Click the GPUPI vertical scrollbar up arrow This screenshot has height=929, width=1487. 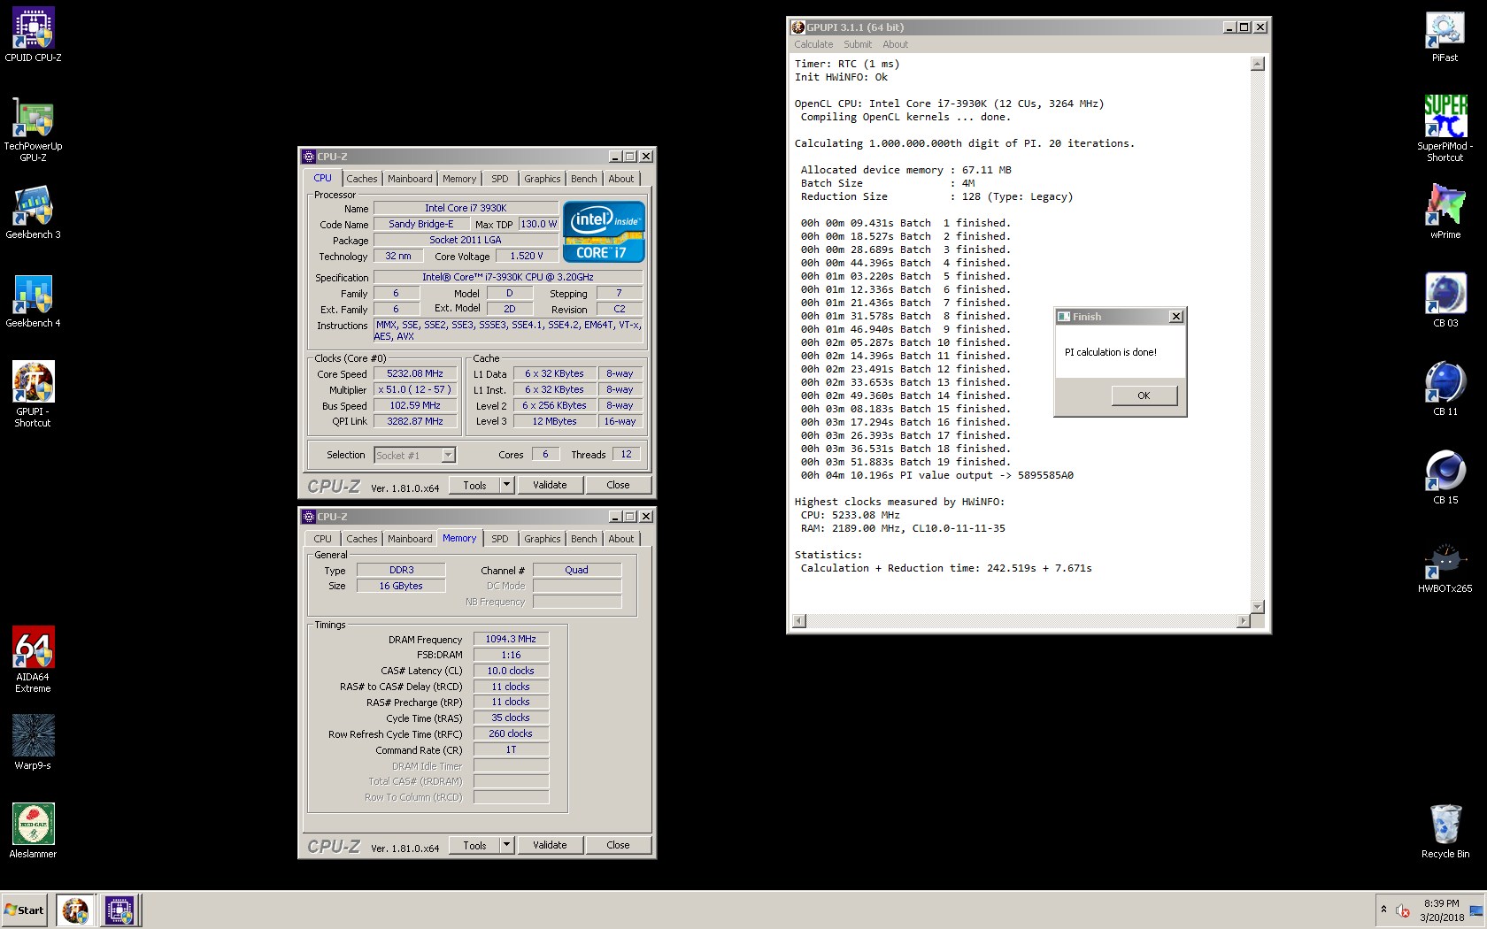pyautogui.click(x=1258, y=64)
